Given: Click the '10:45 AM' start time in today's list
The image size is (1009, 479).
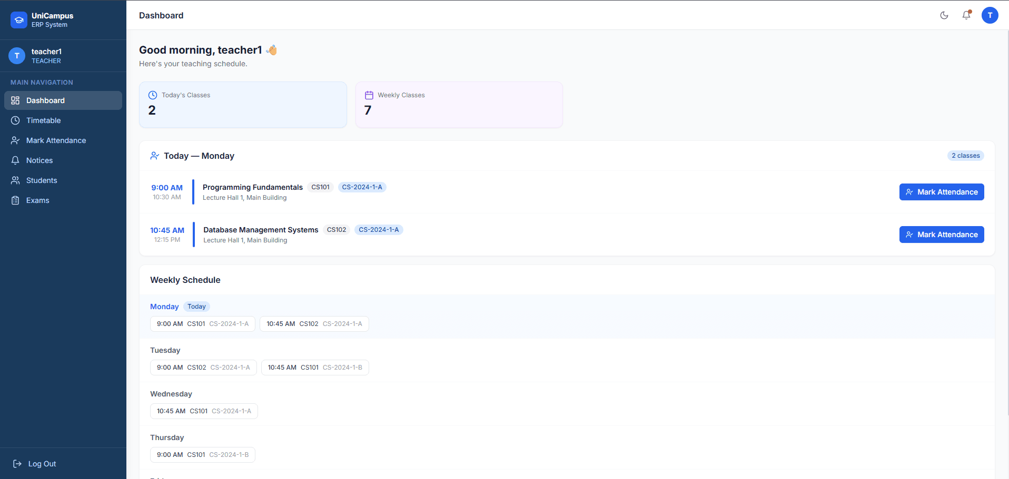Looking at the screenshot, I should coord(167,230).
